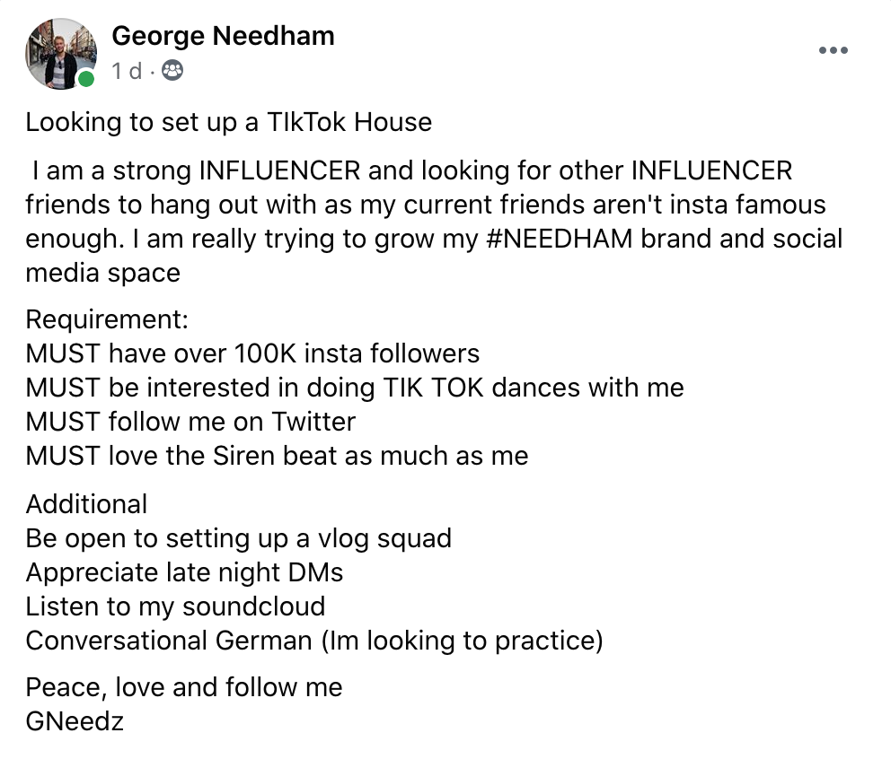Click the 'MUST have over 100K insta followers' line
The height and width of the screenshot is (759, 891).
tap(252, 353)
